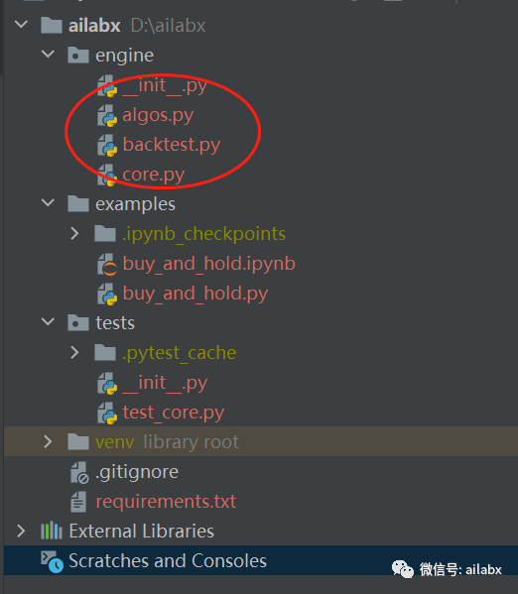This screenshot has height=594, width=518.
Task: Click the Python icon of test_core.py
Action: tap(107, 413)
